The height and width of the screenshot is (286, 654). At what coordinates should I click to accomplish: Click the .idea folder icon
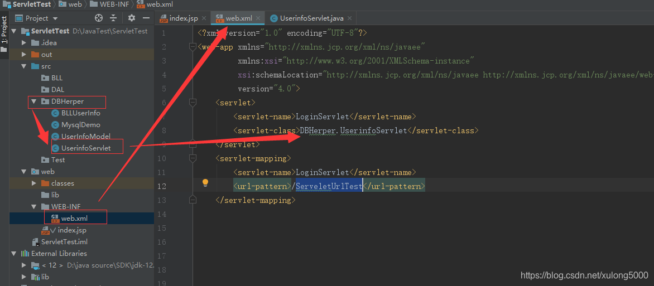(x=35, y=42)
